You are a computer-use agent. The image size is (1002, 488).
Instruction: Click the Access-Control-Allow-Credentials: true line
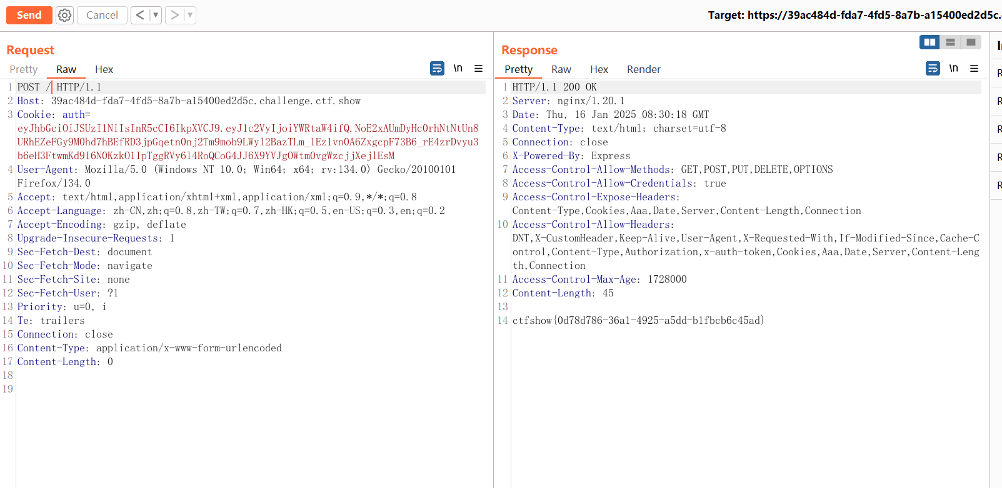tap(619, 183)
